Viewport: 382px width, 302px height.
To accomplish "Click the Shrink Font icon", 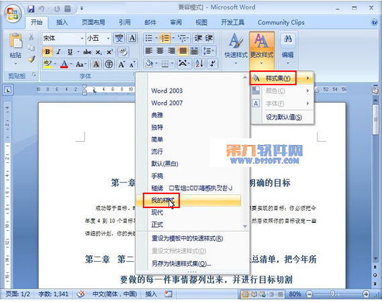I will tap(132, 64).
